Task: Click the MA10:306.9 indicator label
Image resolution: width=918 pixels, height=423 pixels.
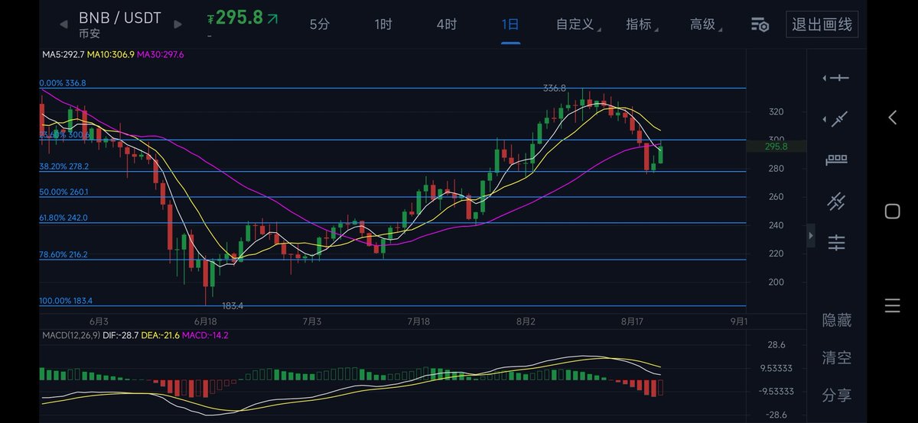Action: 111,55
